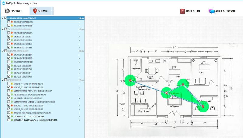Select survey pin at the Secretary desk
243x138 pixels.
click(x=203, y=106)
